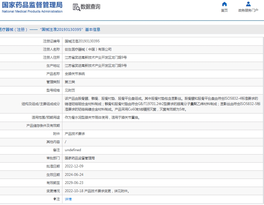Select registration number 国械注准20193130395 value cell

tap(82, 41)
